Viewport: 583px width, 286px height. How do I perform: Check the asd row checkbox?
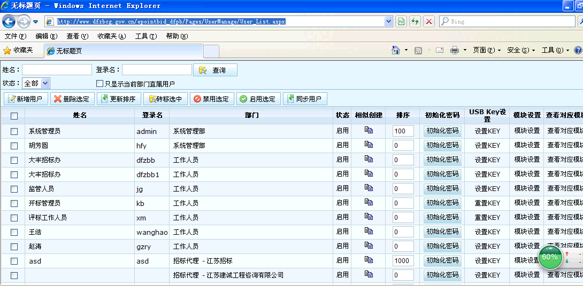coord(14,261)
